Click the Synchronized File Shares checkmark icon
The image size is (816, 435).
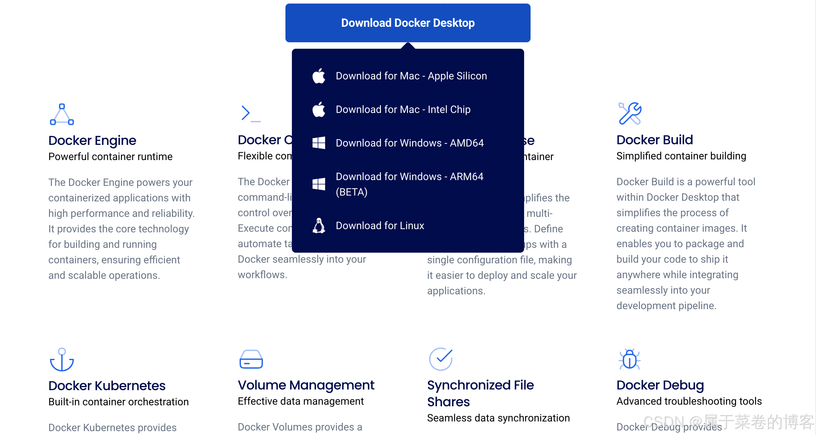pyautogui.click(x=441, y=359)
